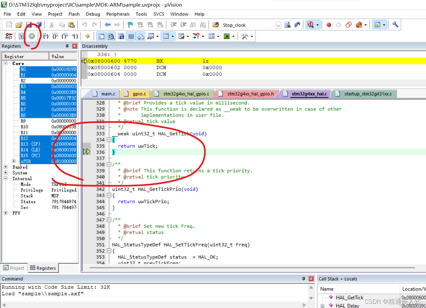Toggle the Memory Windows button
The width and height of the screenshot is (426, 308).
point(166,36)
